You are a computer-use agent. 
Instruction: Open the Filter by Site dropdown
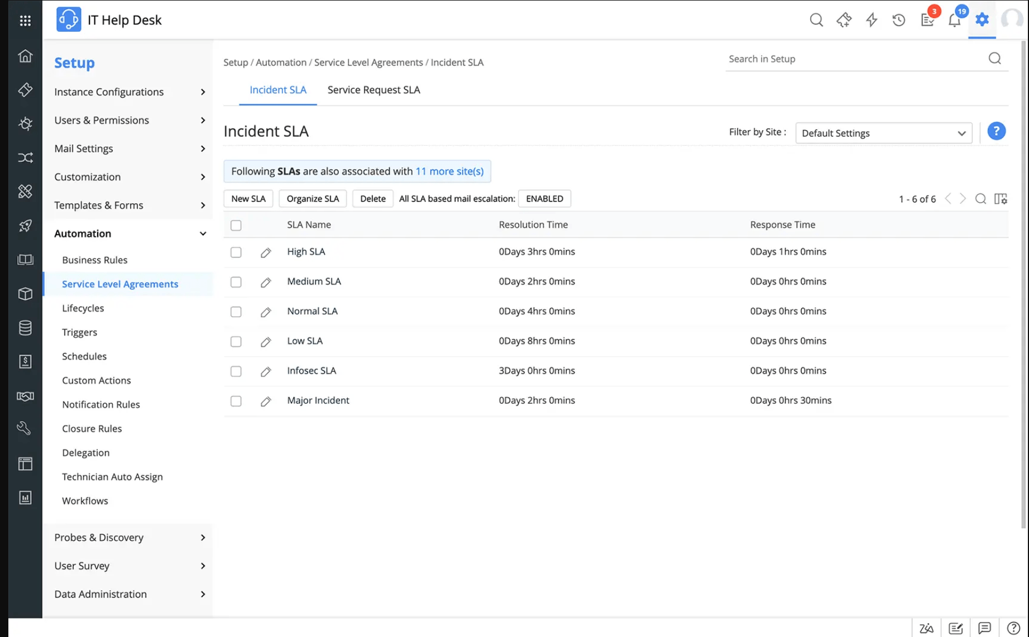[883, 133]
